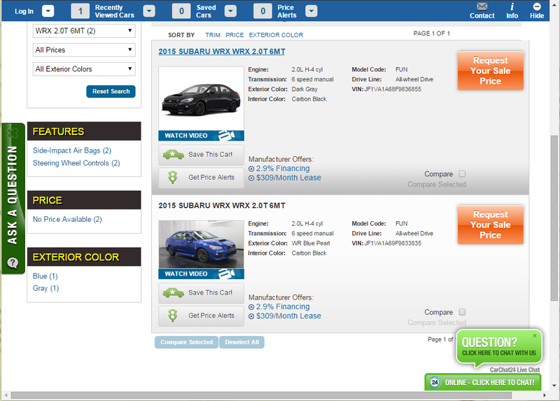Click second listing's 2.9% Financing offer
This screenshot has height=401, width=560.
pyautogui.click(x=283, y=307)
